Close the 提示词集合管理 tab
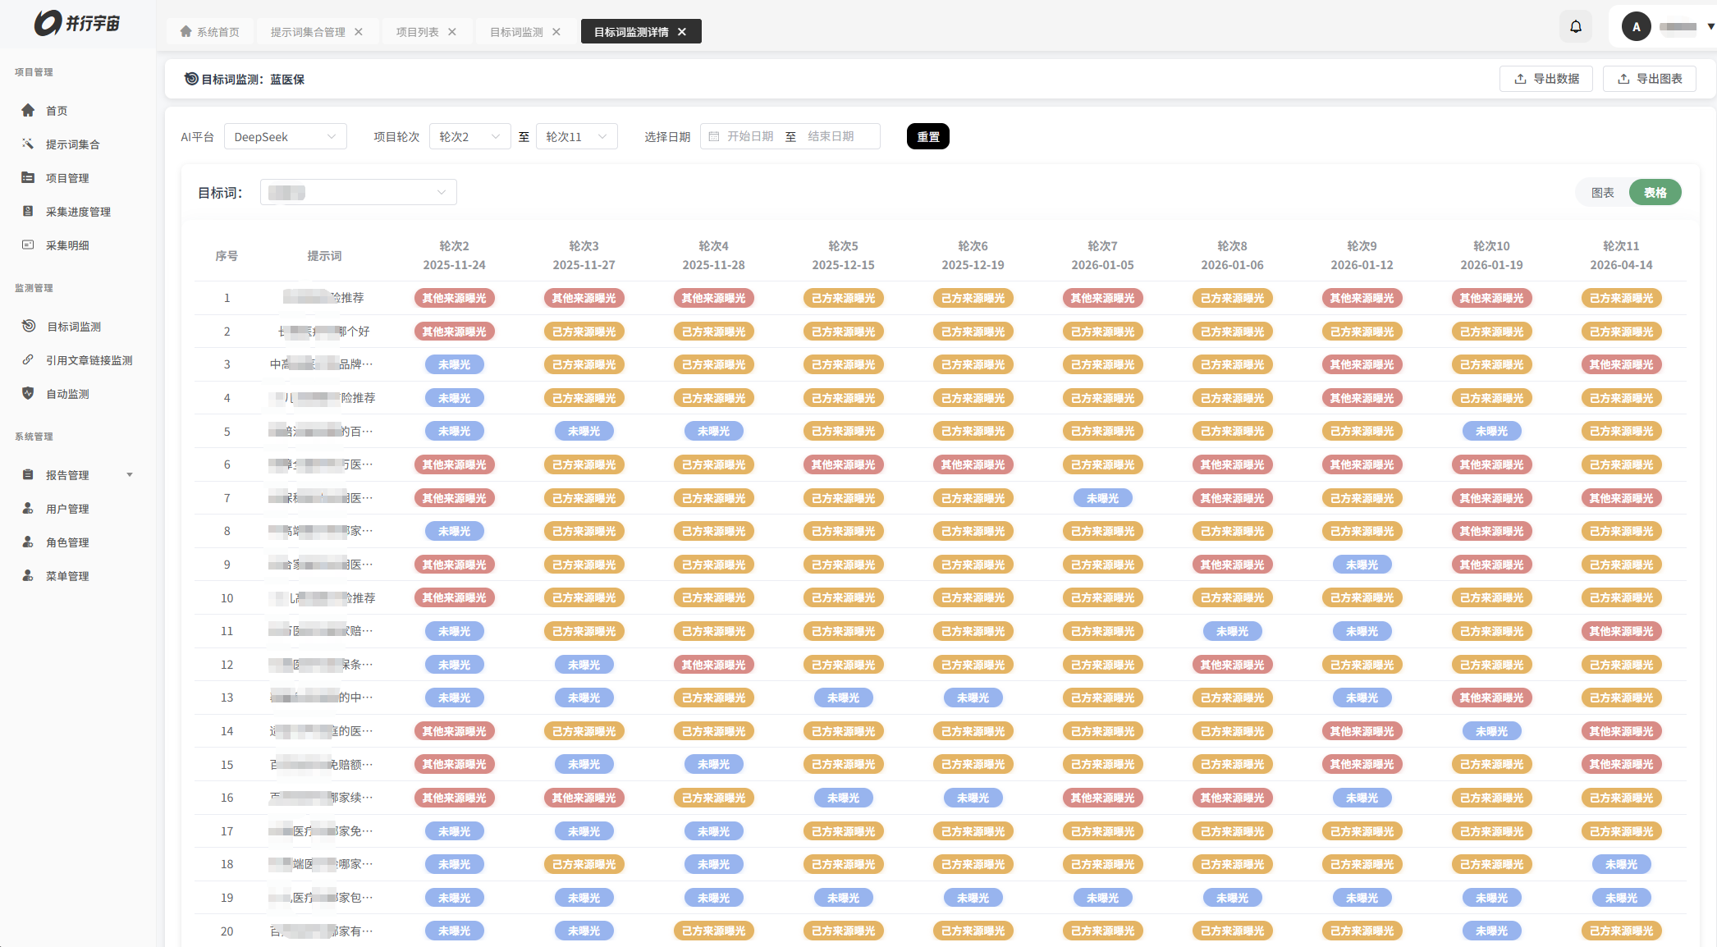1717x947 pixels. tap(359, 32)
